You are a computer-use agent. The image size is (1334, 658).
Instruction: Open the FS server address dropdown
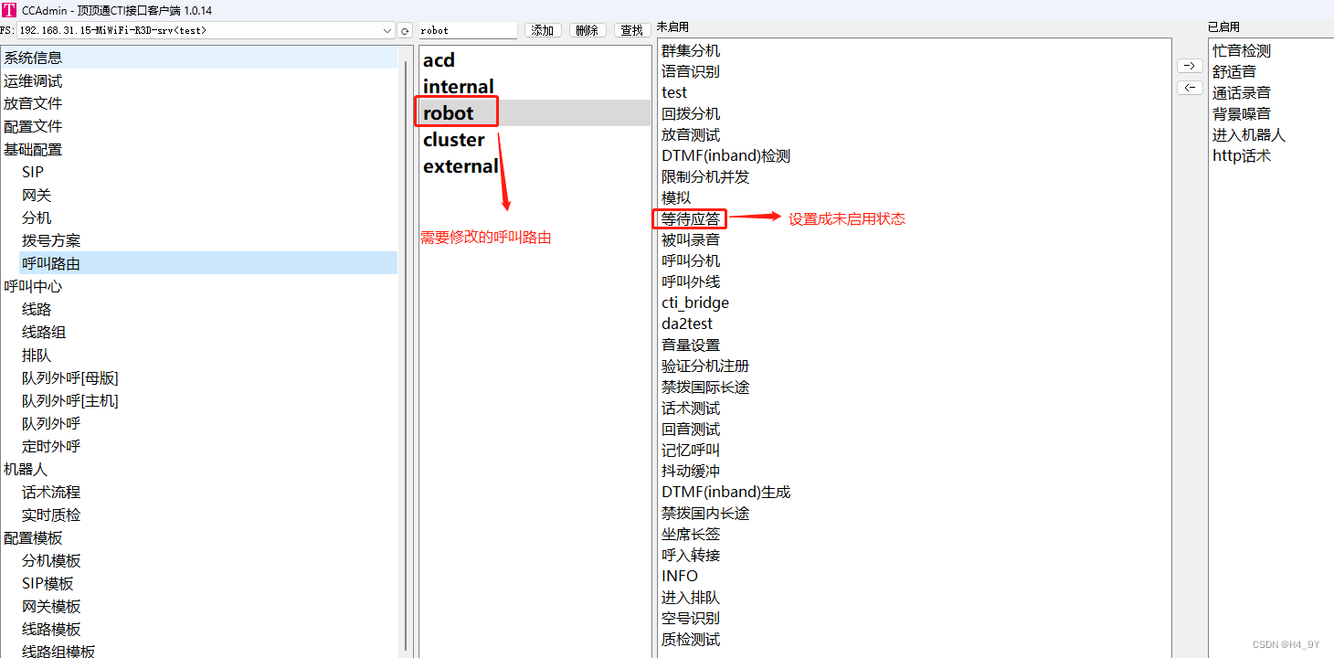(x=387, y=31)
